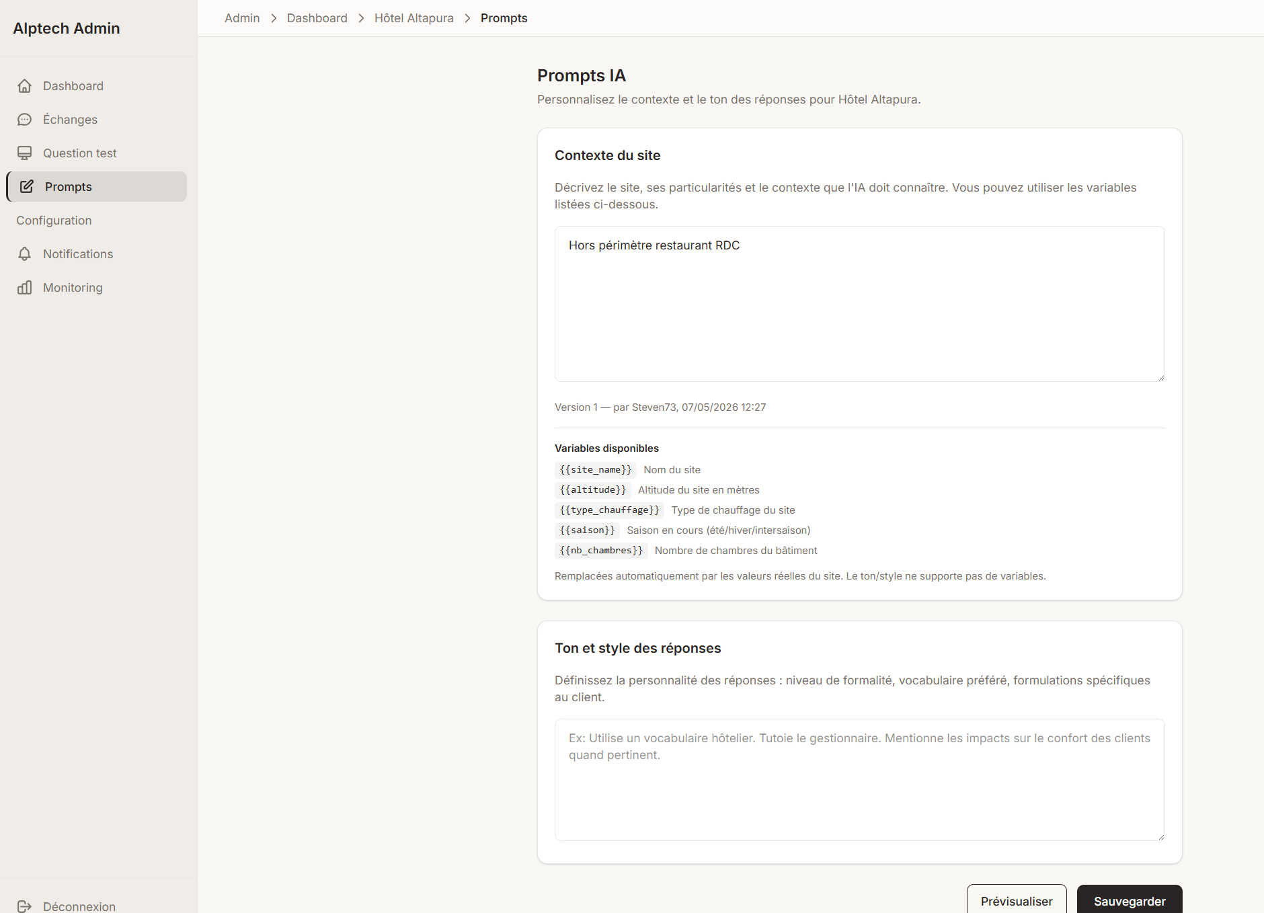
Task: Click Déconnexion to log out
Action: coord(97,906)
